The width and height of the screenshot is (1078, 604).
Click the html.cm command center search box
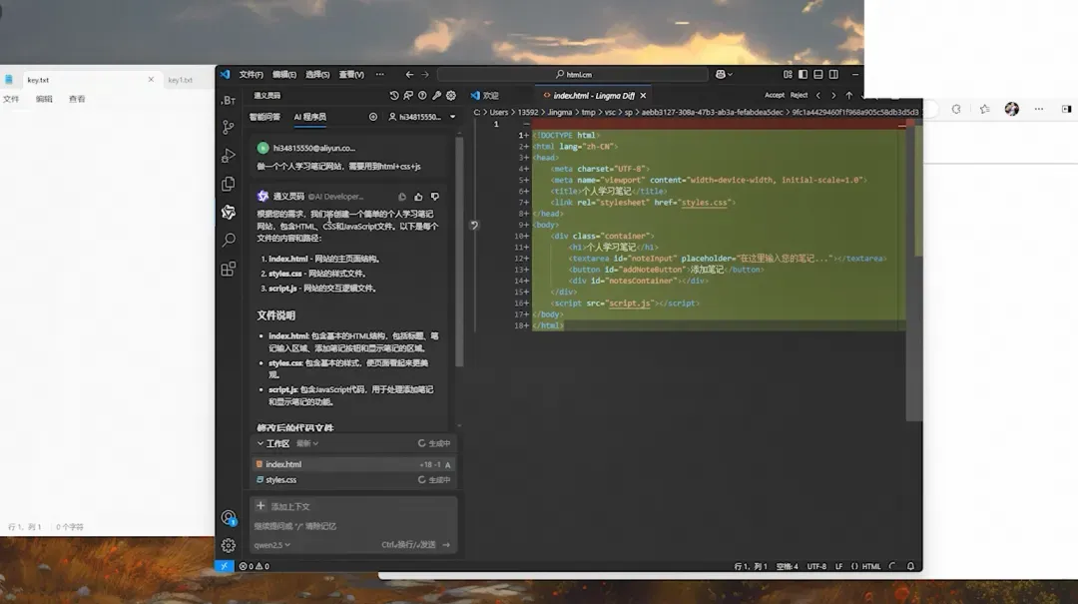pos(573,74)
